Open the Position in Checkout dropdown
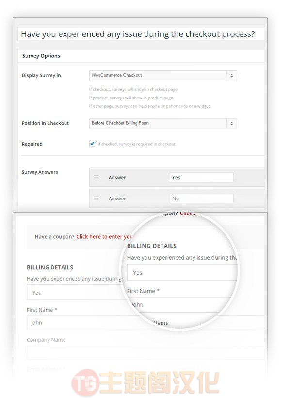Image resolution: width=291 pixels, height=398 pixels. point(163,123)
